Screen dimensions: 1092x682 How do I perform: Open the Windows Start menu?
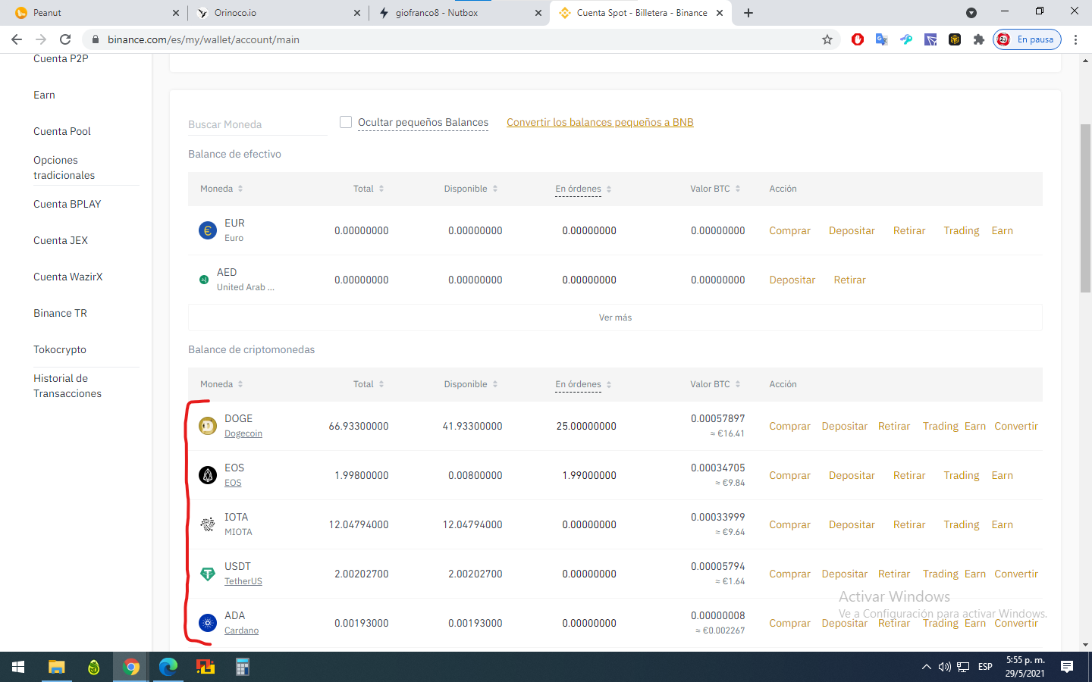click(18, 667)
